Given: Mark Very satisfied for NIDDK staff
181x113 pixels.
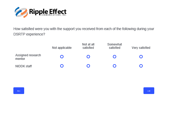Looking at the screenshot, I should pos(141,66).
